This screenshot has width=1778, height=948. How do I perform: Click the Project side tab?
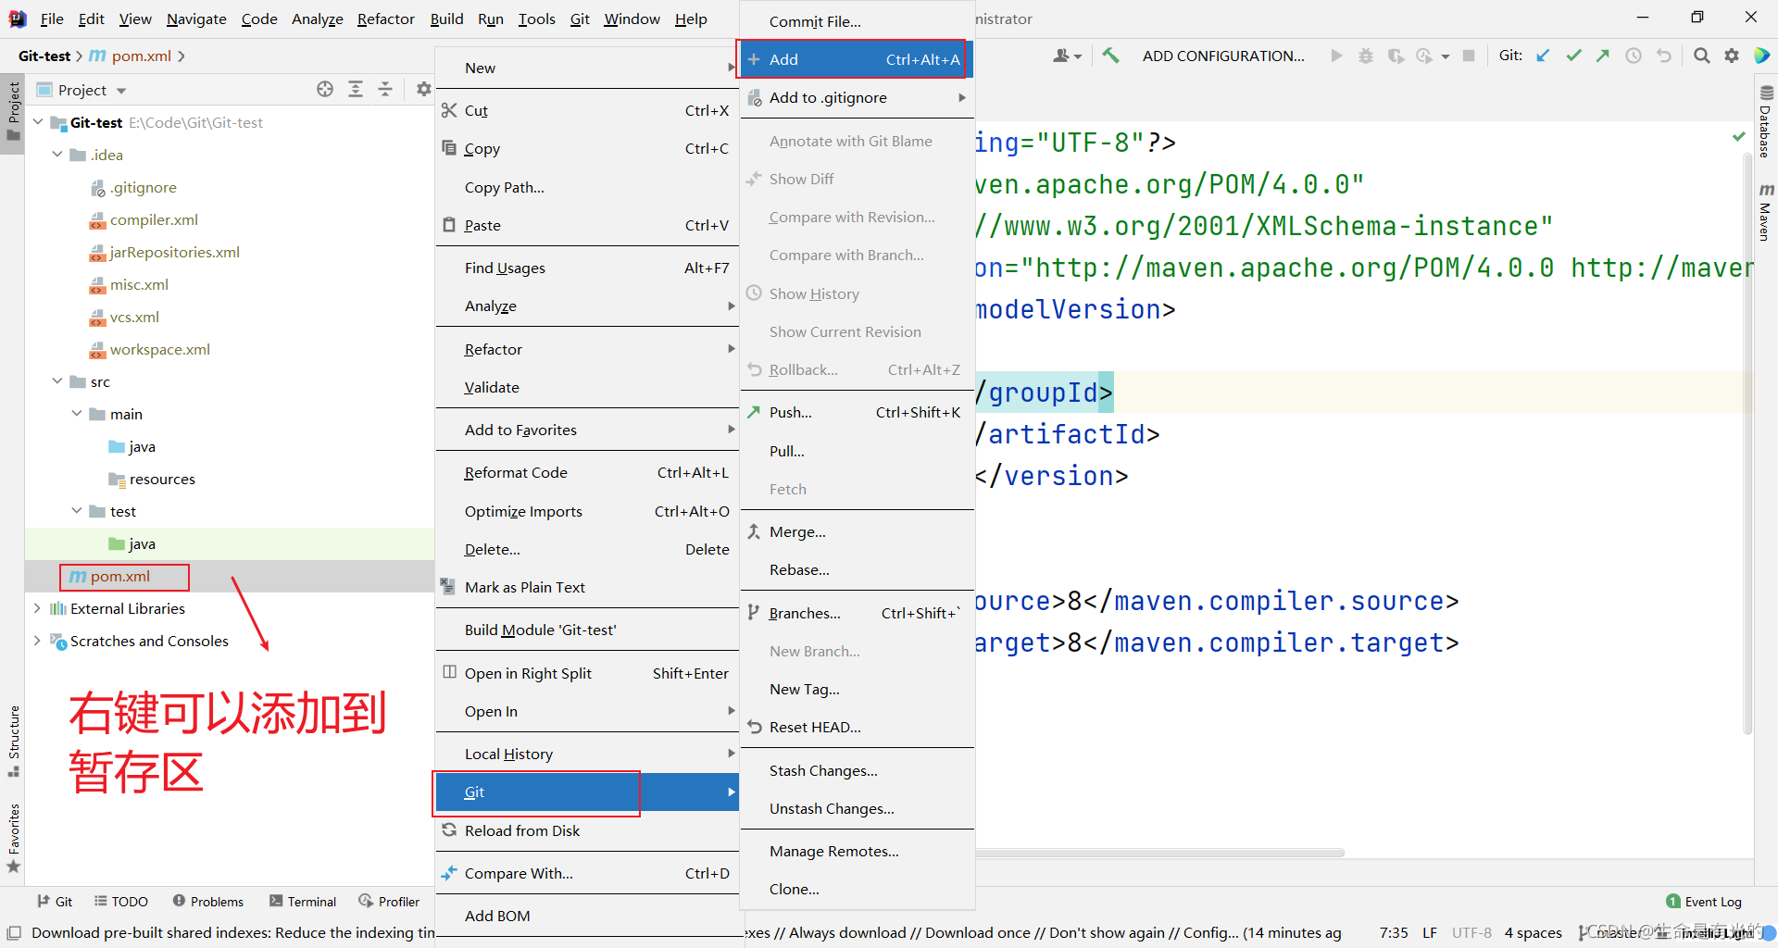(x=13, y=111)
